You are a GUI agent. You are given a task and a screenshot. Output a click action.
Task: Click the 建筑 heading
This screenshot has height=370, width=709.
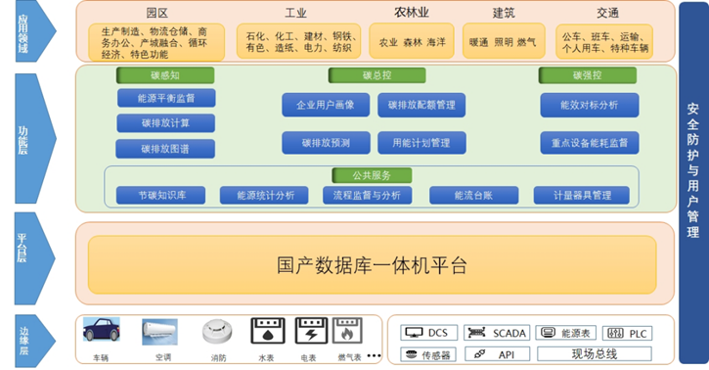[504, 13]
